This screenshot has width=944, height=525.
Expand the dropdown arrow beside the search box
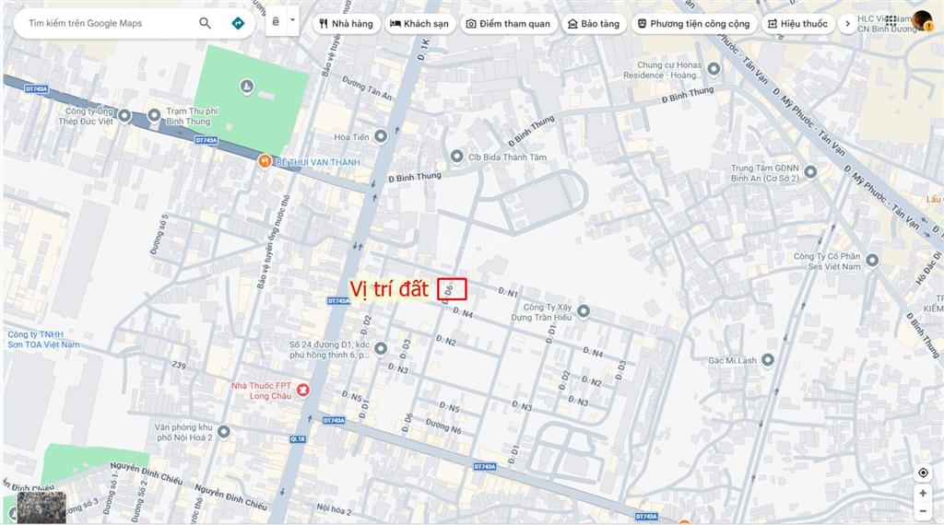[292, 20]
